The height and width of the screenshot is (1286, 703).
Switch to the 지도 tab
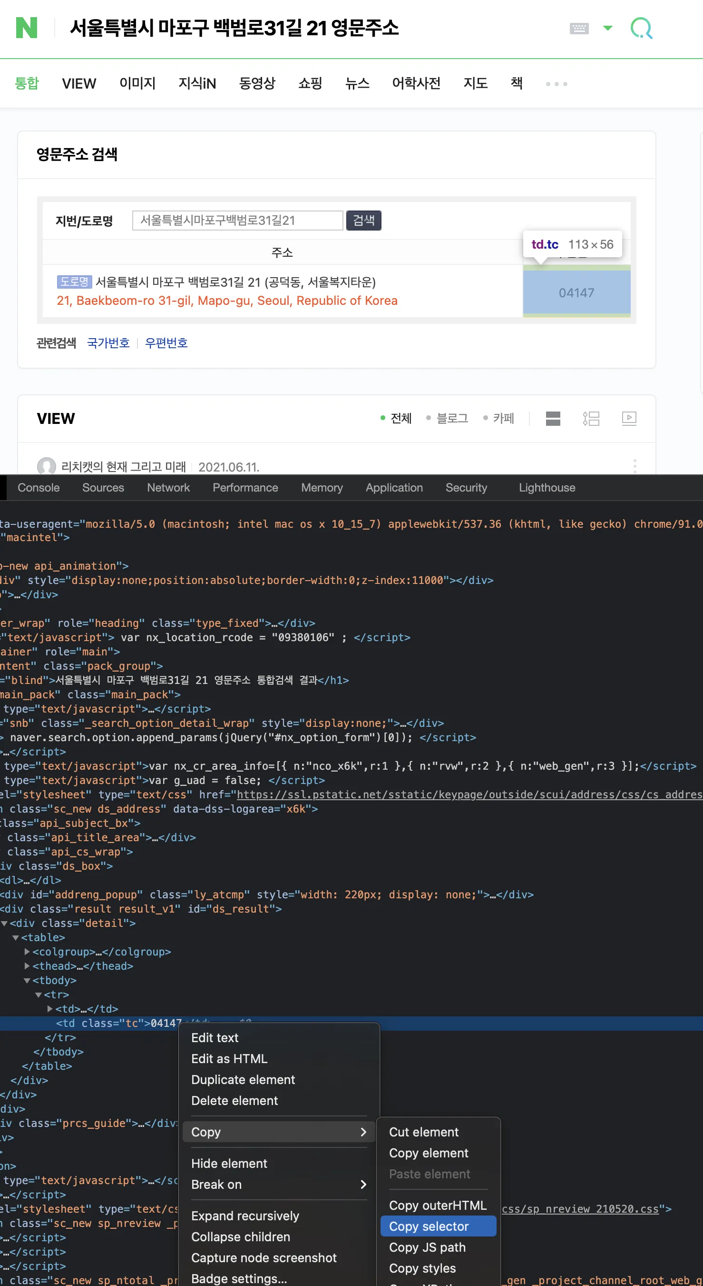click(476, 83)
